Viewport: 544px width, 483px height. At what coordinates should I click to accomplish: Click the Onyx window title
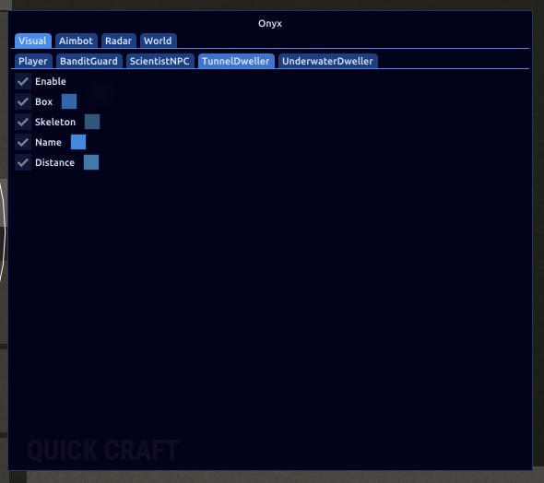[270, 24]
